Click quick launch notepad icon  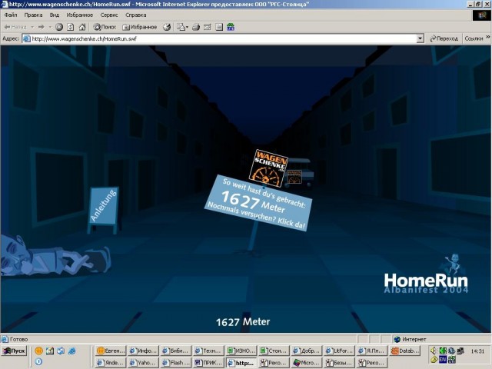pyautogui.click(x=50, y=351)
